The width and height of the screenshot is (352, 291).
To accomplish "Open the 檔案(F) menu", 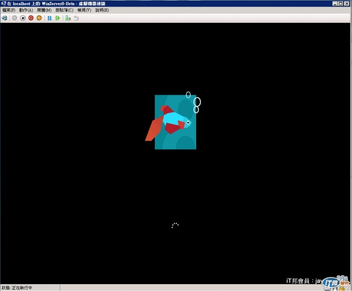I will (8, 10).
